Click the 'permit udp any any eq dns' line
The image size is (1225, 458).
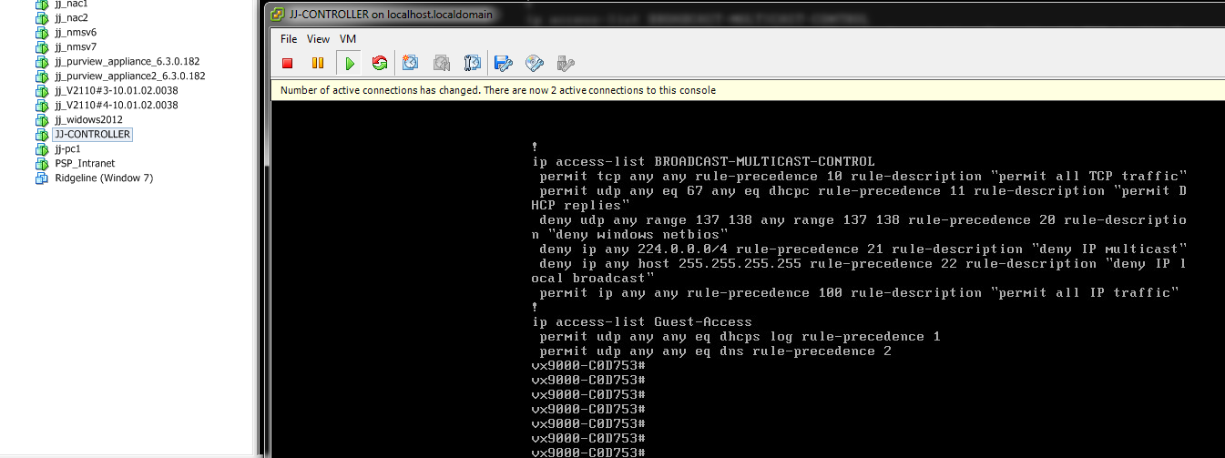tap(715, 351)
